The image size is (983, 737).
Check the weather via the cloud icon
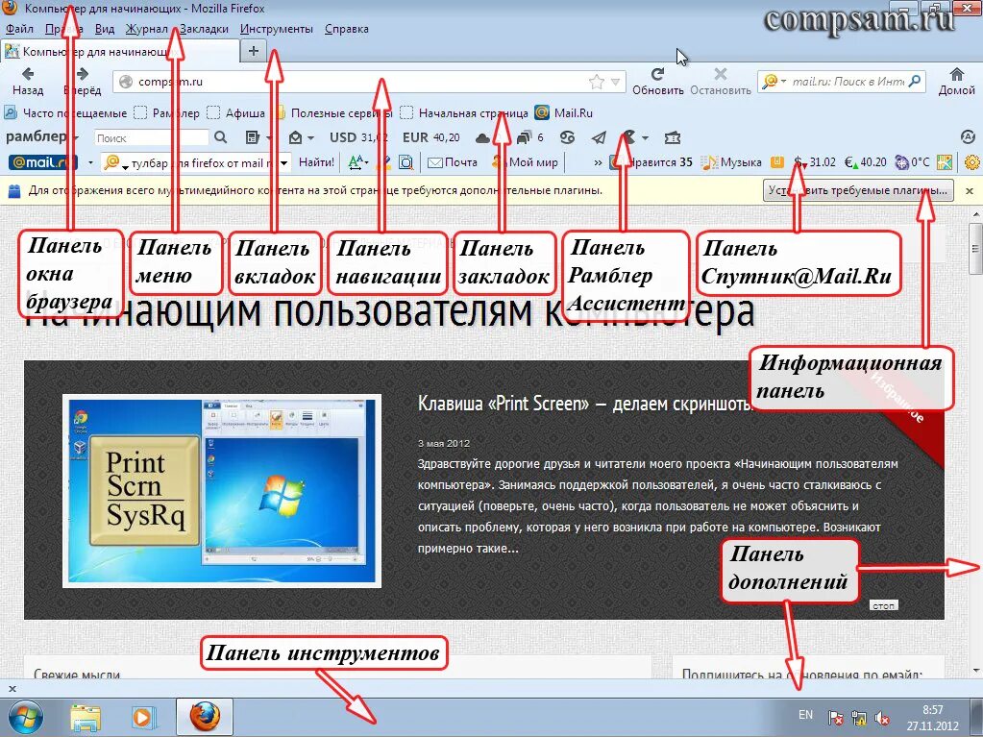(482, 137)
